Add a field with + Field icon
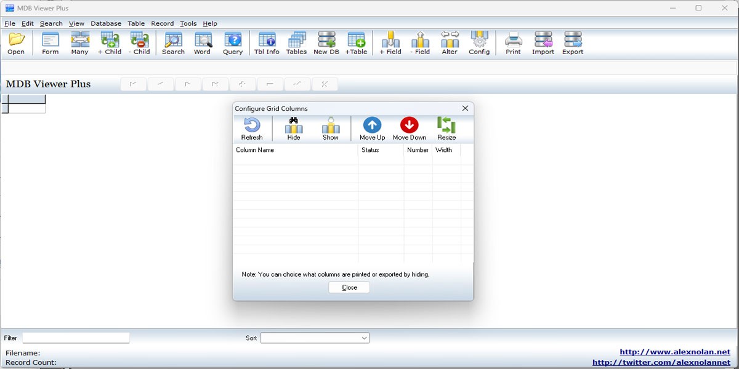The image size is (739, 369). pos(390,43)
